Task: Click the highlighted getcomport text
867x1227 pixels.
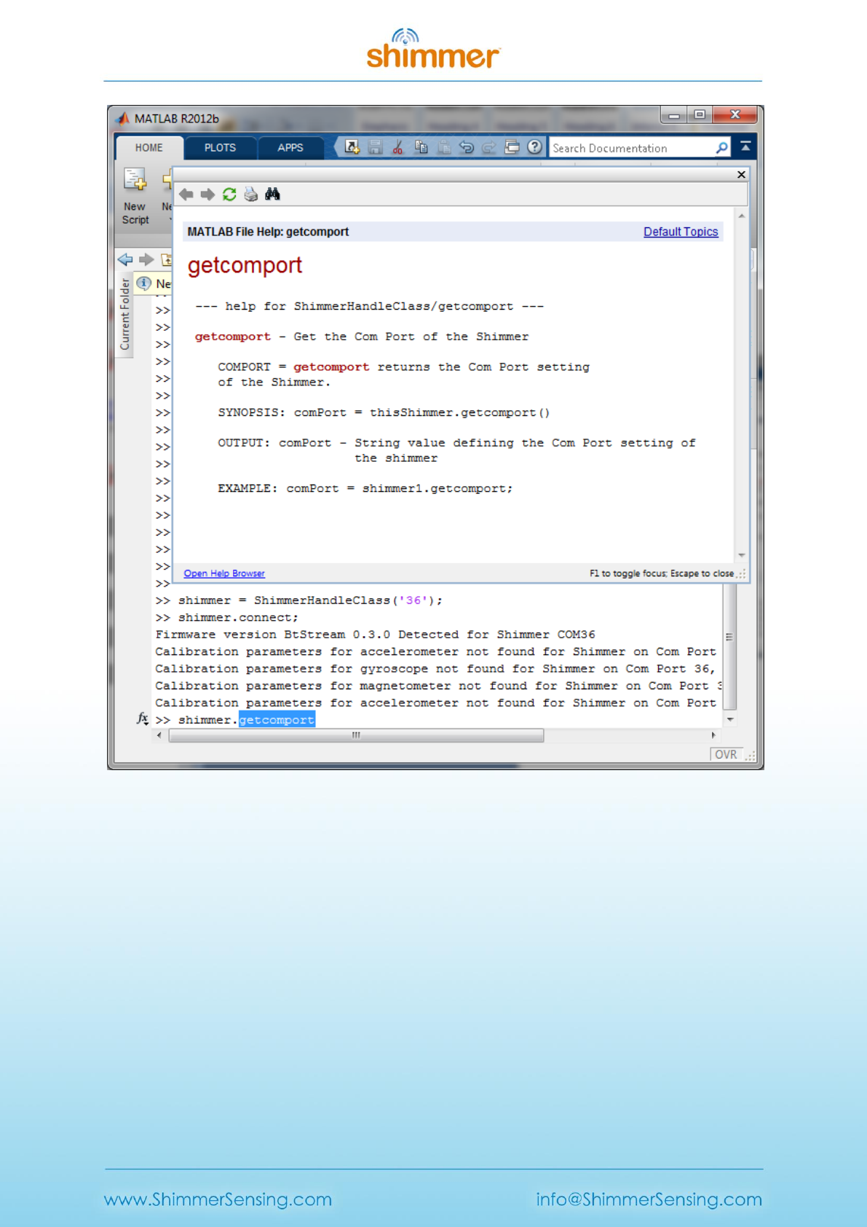Action: coord(277,720)
